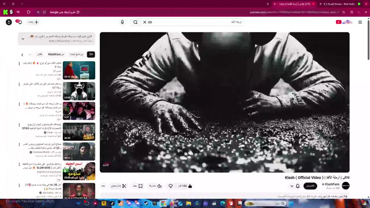Image resolution: width=370 pixels, height=208 pixels.
Task: Select the 'All' chip in the sidebar
Action: tap(91, 54)
